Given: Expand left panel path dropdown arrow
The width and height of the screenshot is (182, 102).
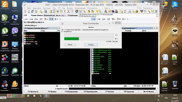Looking at the screenshot, I should click(24, 28).
